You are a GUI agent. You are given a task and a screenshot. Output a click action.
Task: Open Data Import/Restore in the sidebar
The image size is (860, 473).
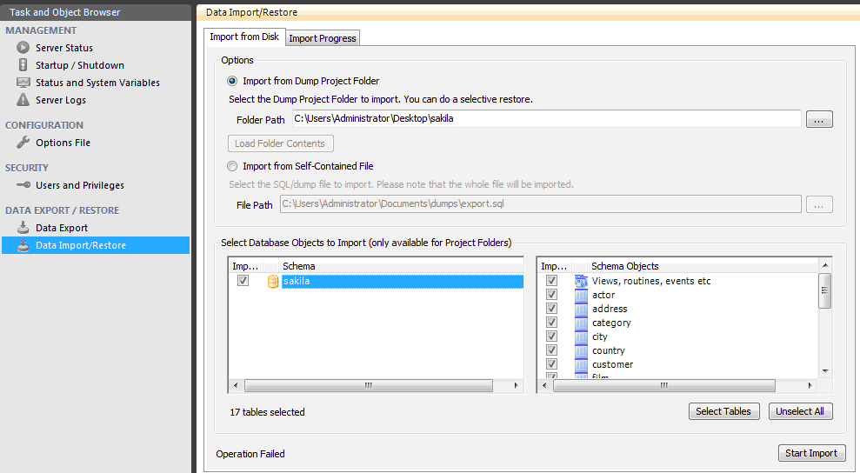81,245
